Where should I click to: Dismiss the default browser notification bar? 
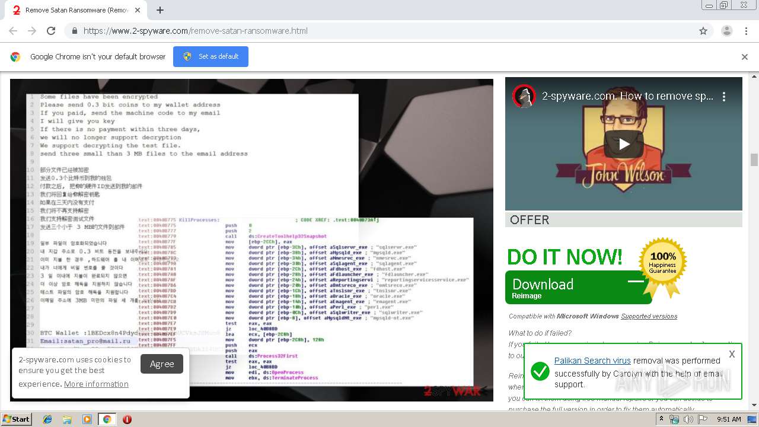[x=745, y=57]
